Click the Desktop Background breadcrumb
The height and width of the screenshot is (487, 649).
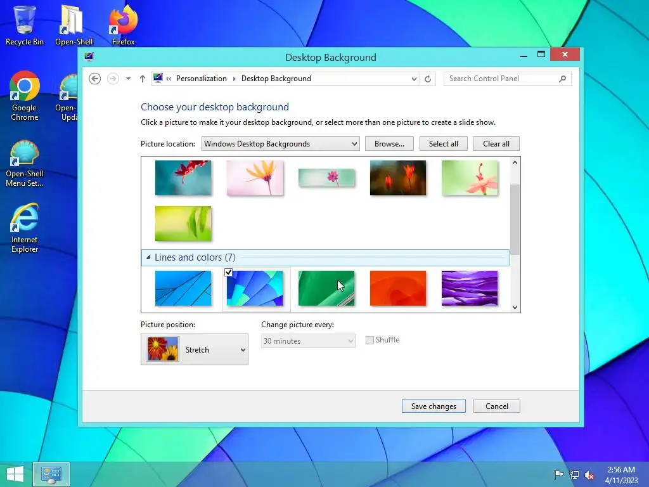[276, 79]
